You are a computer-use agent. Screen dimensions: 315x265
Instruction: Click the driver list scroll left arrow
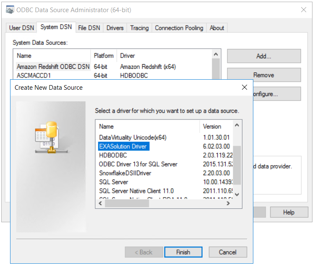[100, 203]
